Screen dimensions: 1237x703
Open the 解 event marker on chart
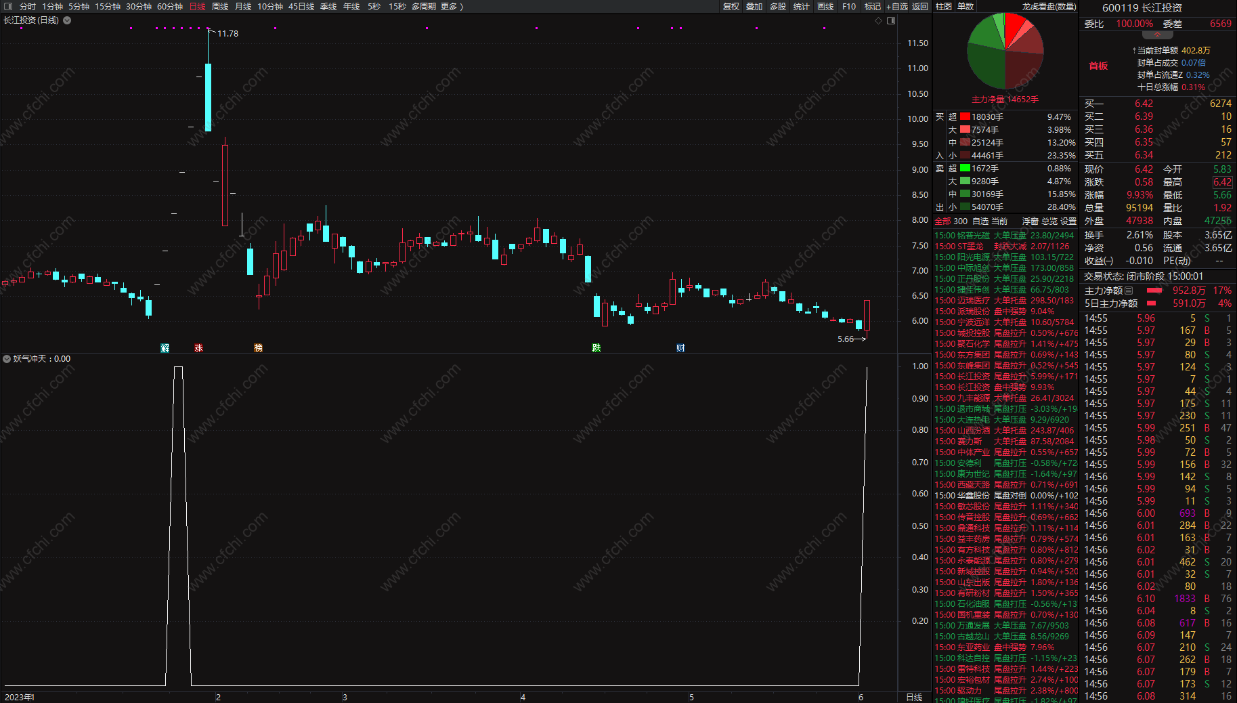[165, 347]
